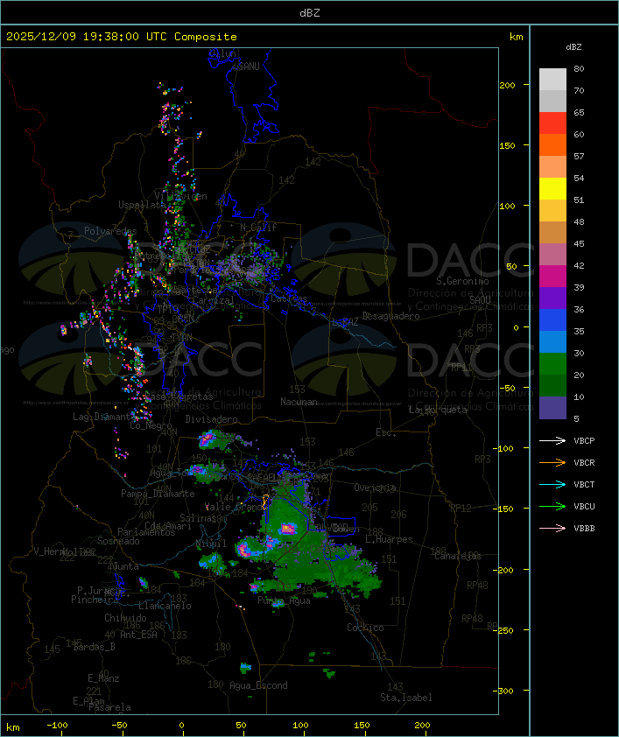
Task: Click the Carrizal map label
Action: pyautogui.click(x=214, y=300)
